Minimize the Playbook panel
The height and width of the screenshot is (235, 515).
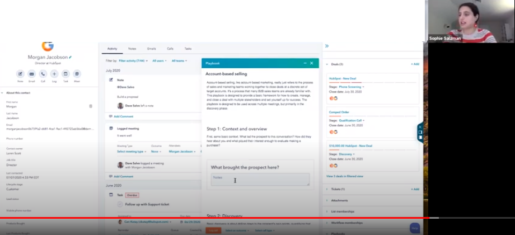pyautogui.click(x=305, y=63)
